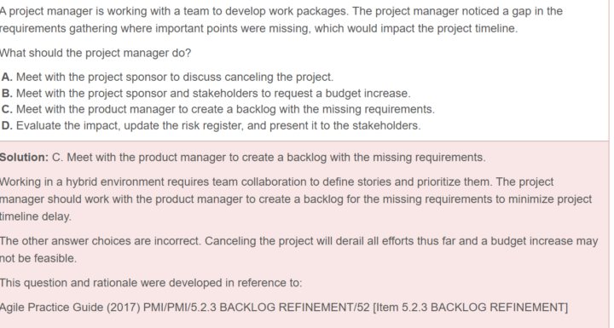Pick answer C about creating a backlog

click(218, 109)
